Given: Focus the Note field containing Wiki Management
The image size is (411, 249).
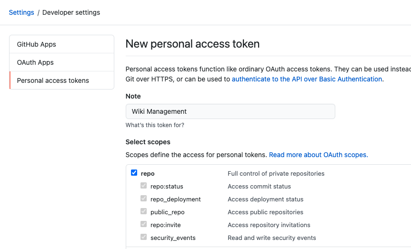Looking at the screenshot, I should point(230,111).
